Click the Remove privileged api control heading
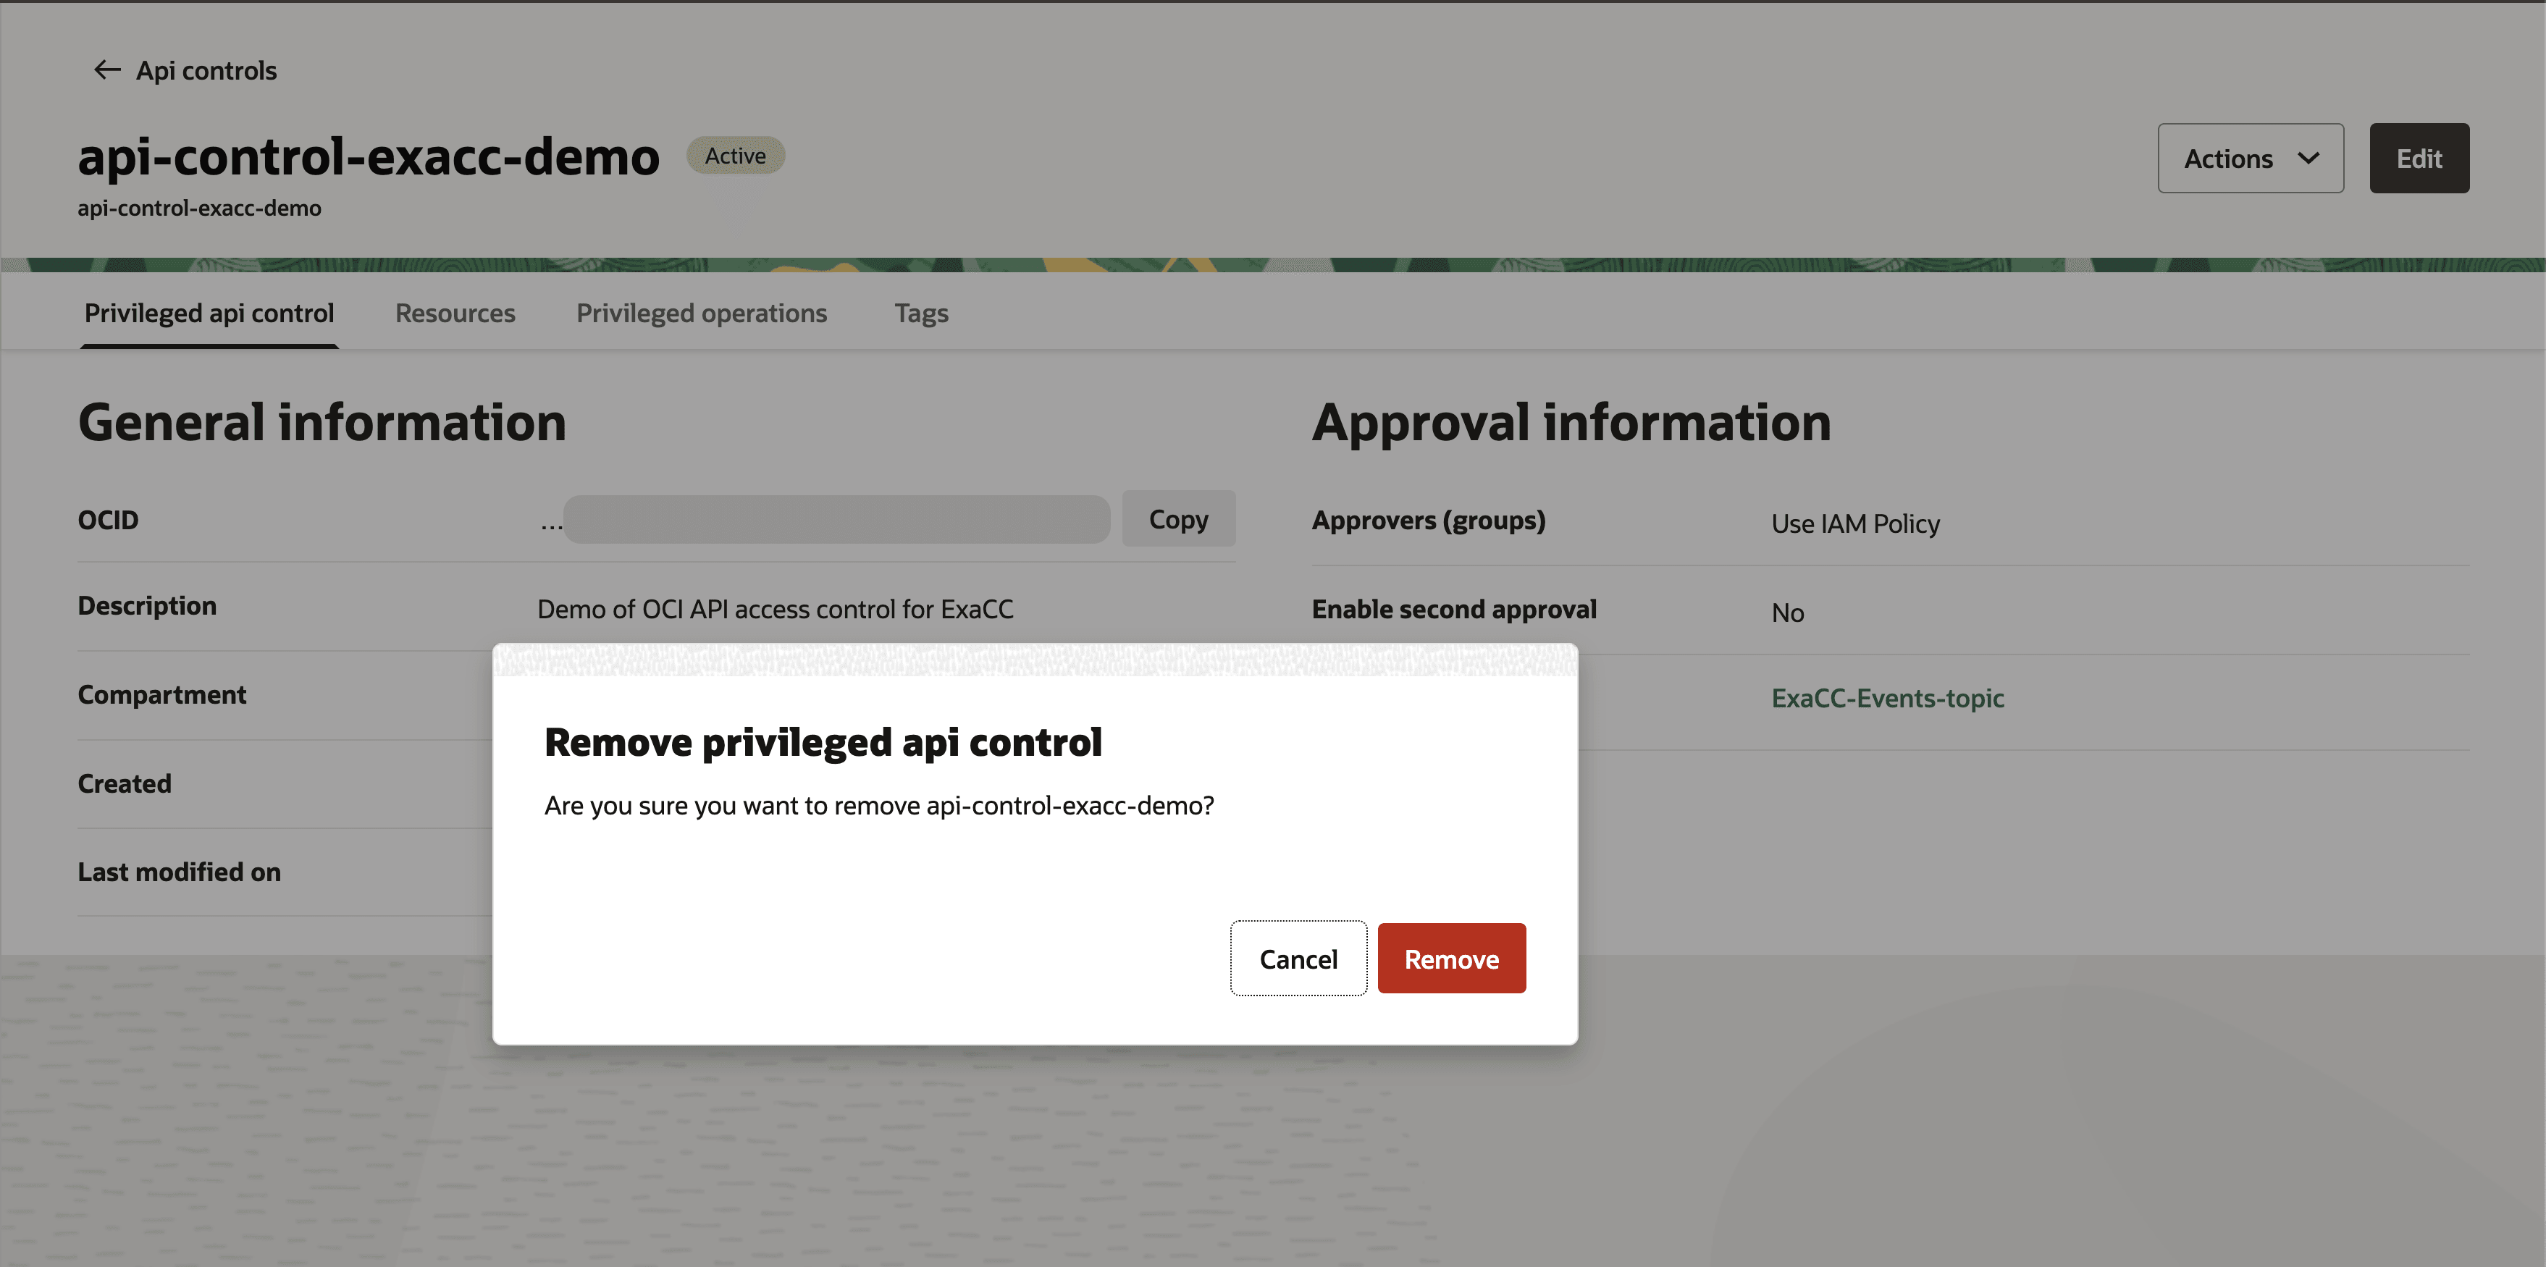 (823, 742)
